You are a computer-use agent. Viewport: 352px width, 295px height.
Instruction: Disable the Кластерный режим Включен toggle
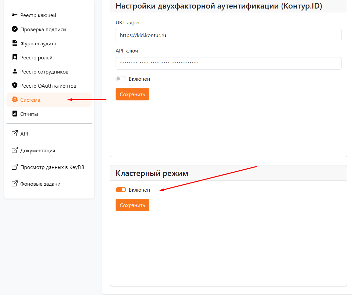click(121, 190)
